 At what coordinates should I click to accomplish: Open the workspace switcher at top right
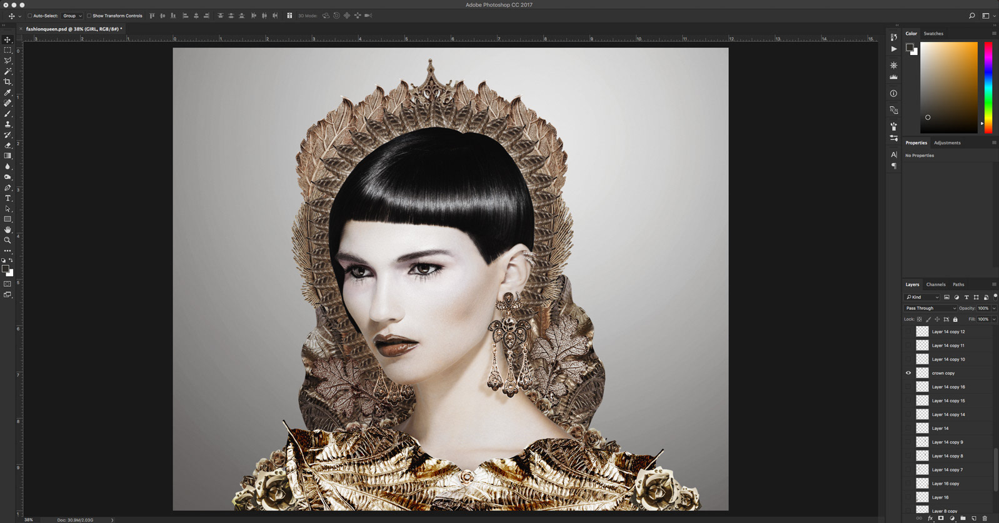pos(987,16)
